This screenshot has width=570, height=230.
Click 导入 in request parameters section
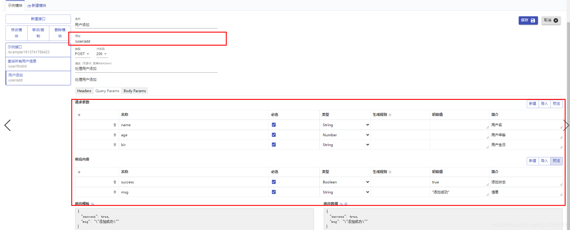point(544,104)
